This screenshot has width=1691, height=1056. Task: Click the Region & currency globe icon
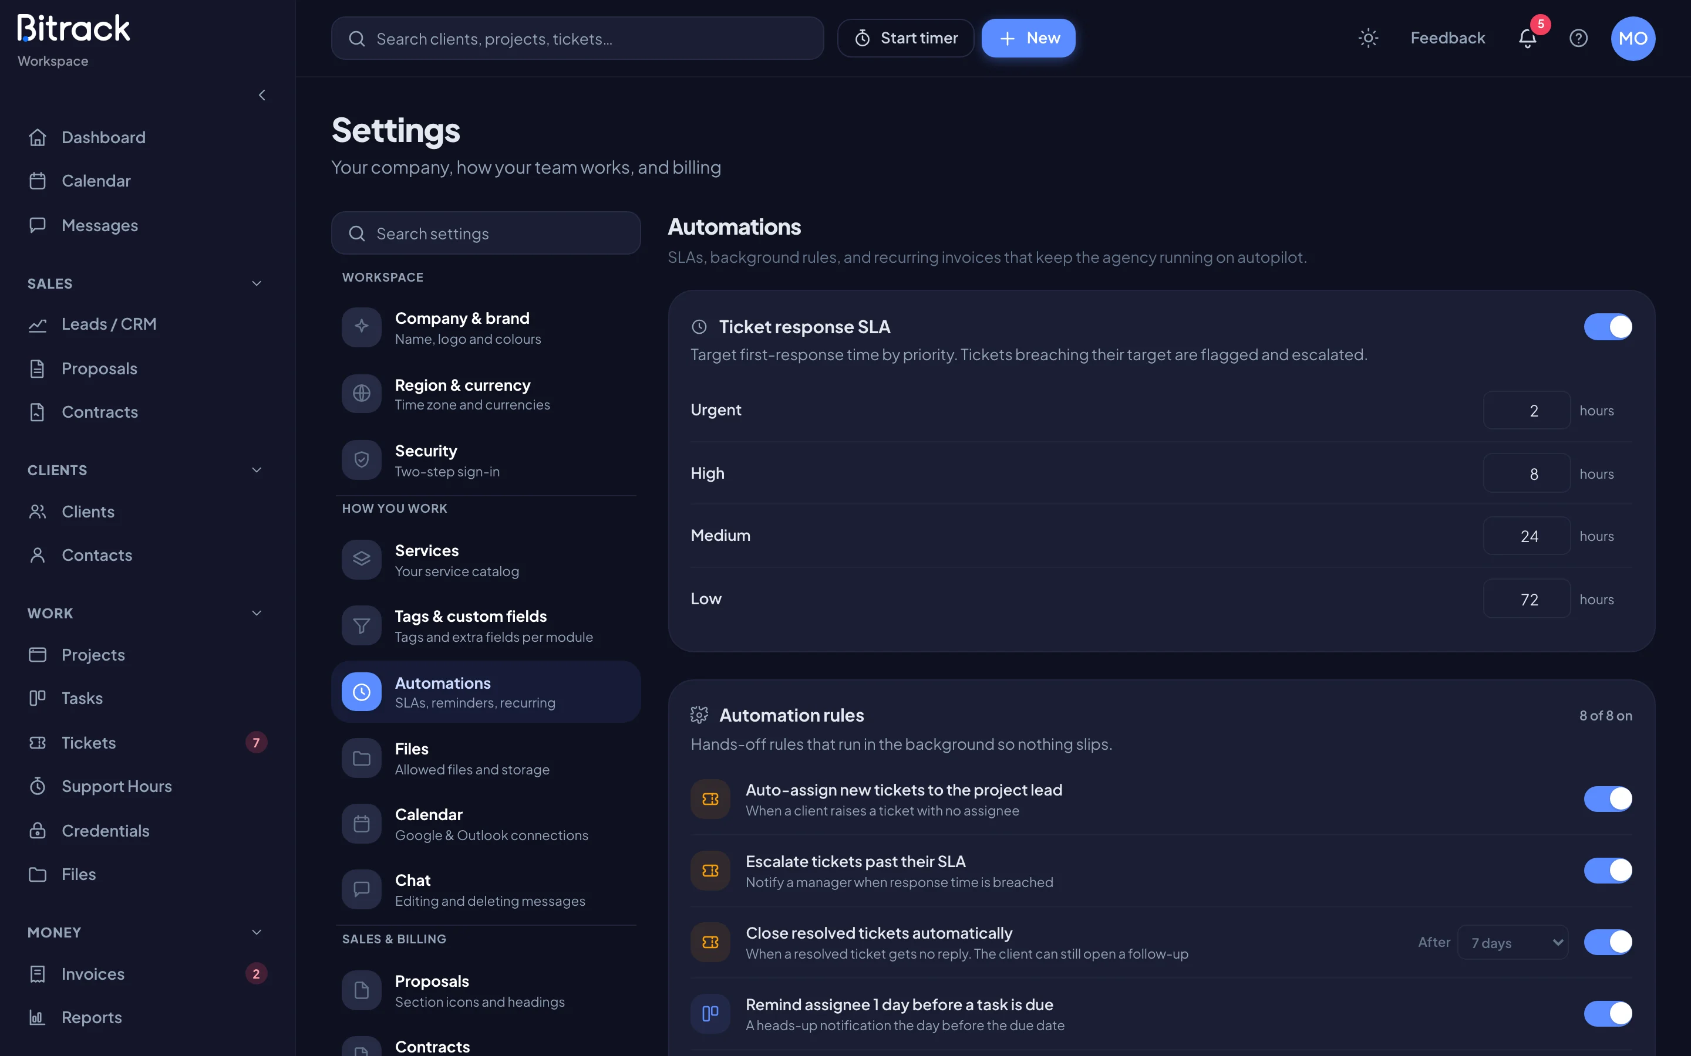(x=361, y=393)
